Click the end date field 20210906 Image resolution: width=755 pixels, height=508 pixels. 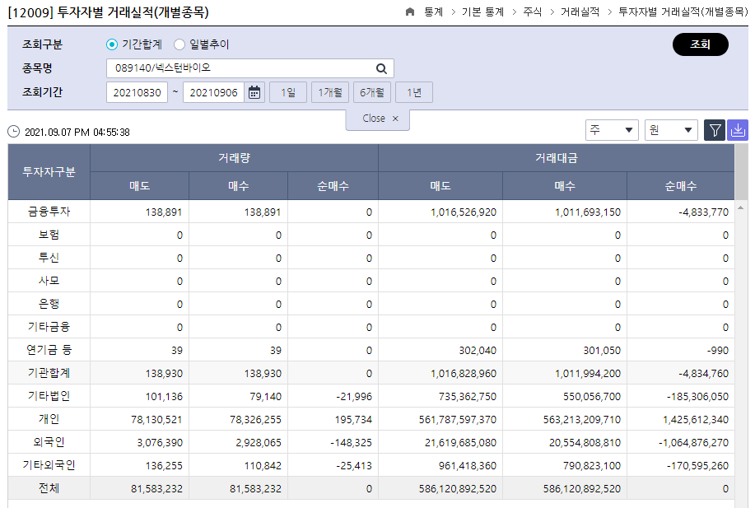[214, 92]
